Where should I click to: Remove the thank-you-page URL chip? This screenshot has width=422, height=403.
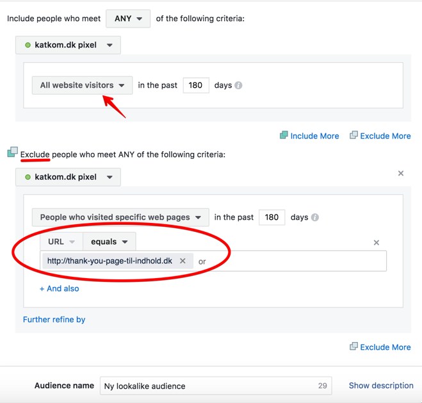(x=183, y=261)
